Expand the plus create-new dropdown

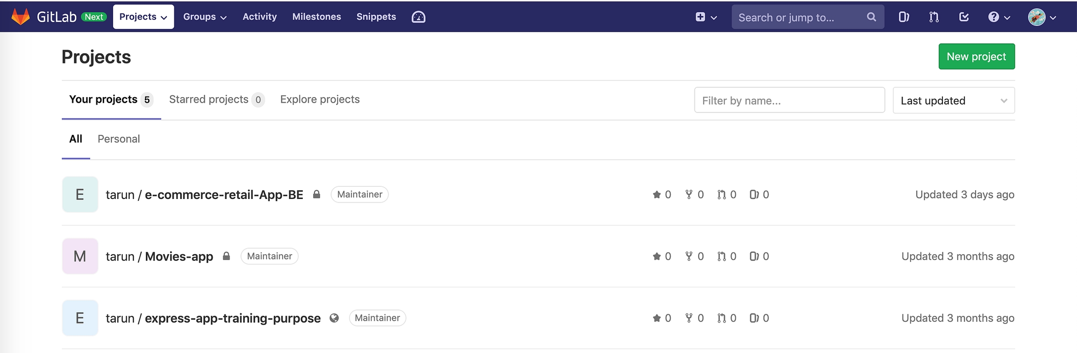[705, 17]
